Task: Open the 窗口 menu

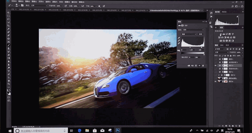Action: pyautogui.click(x=74, y=2)
